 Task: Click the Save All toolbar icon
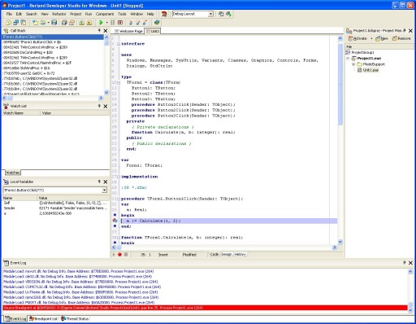(64, 23)
